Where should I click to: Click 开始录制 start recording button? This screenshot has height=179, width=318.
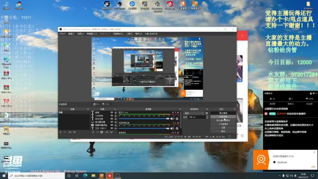point(223,117)
